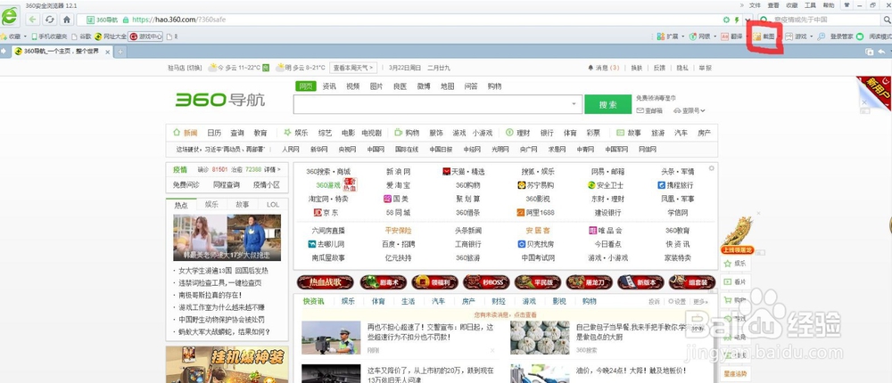The width and height of the screenshot is (892, 383).
Task: Expand the 收藏 favorites dropdown arrow
Action: [x=25, y=37]
